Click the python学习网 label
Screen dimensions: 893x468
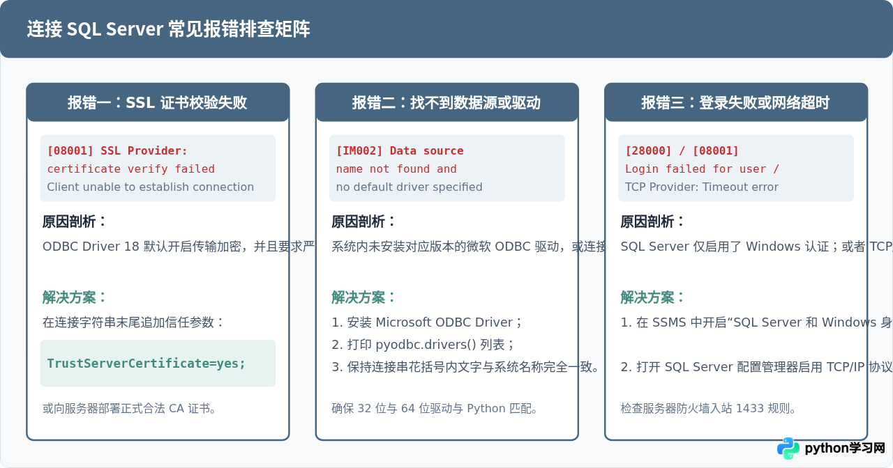845,448
